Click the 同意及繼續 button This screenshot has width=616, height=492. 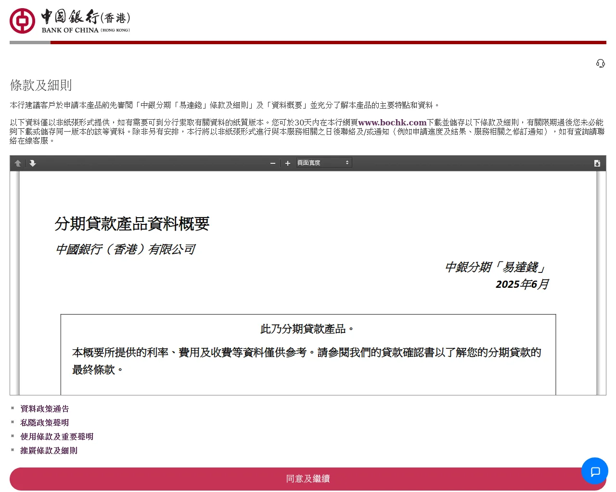pos(308,479)
